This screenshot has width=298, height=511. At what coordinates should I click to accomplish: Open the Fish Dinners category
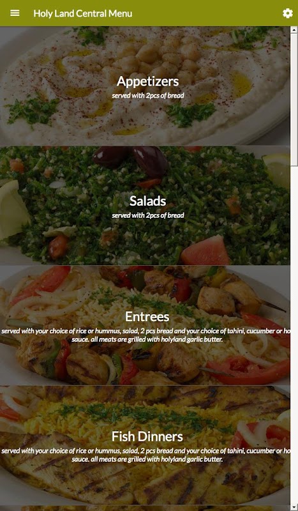coord(147,436)
